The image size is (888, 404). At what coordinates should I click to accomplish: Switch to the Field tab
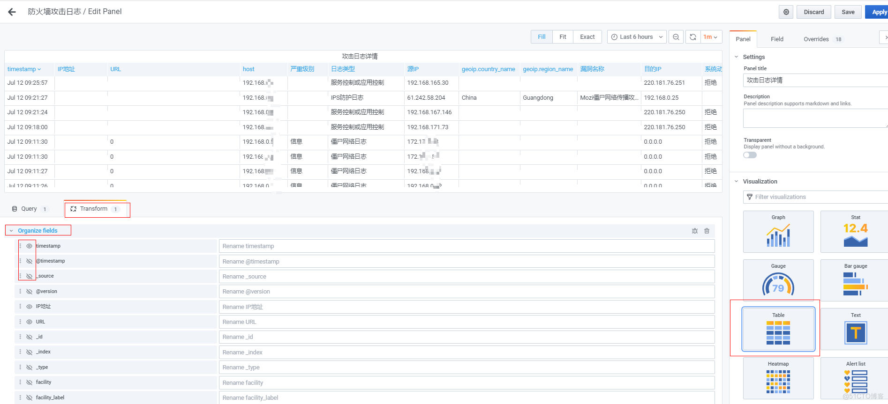777,39
